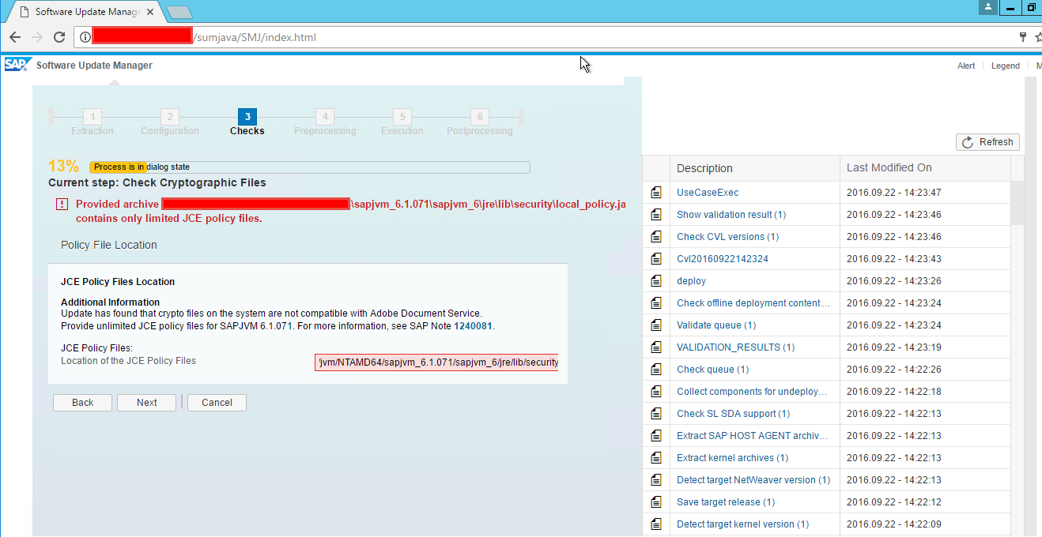
Task: Click the browser forward arrow
Action: pyautogui.click(x=36, y=37)
